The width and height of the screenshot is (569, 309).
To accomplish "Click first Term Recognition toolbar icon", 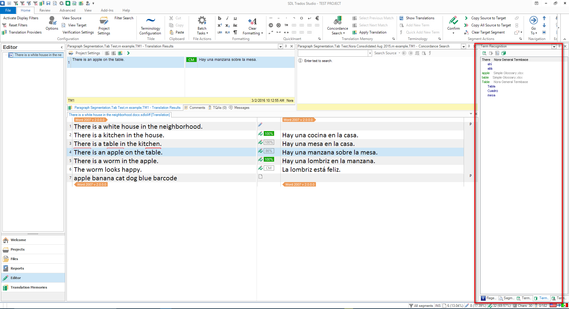I will pyautogui.click(x=484, y=53).
